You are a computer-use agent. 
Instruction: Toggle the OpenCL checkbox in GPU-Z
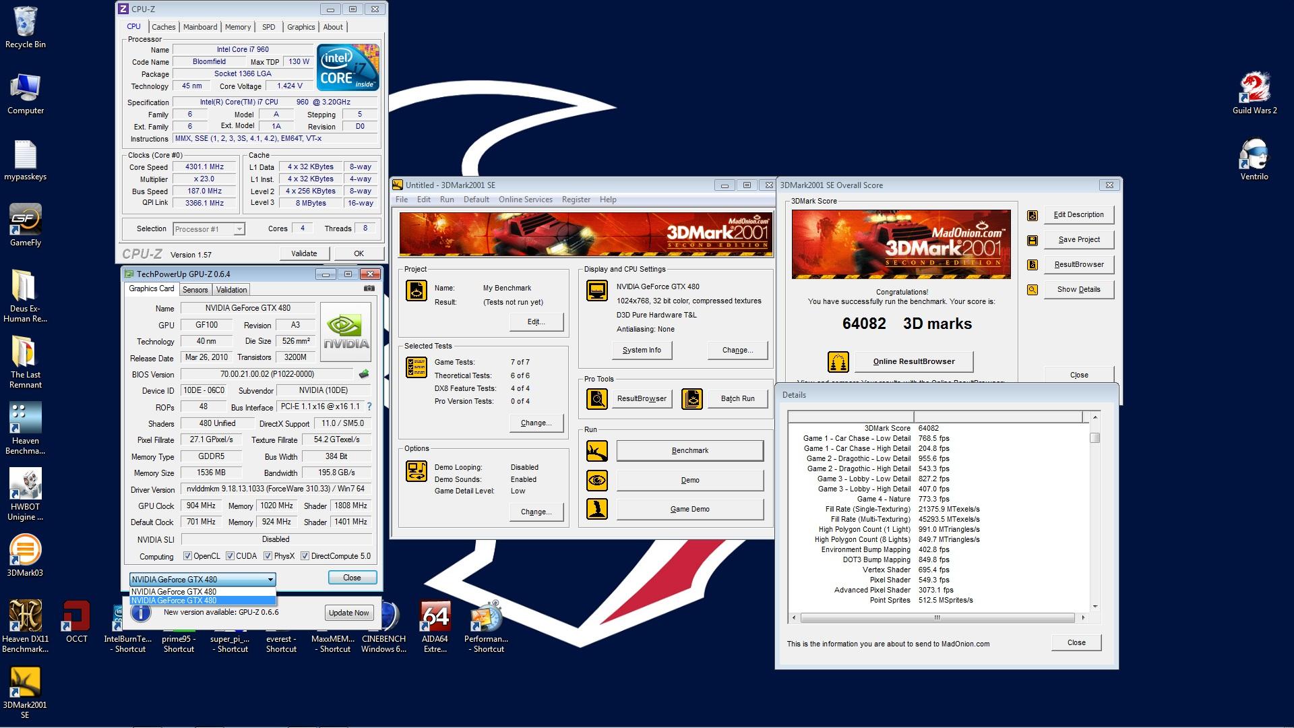(x=187, y=556)
